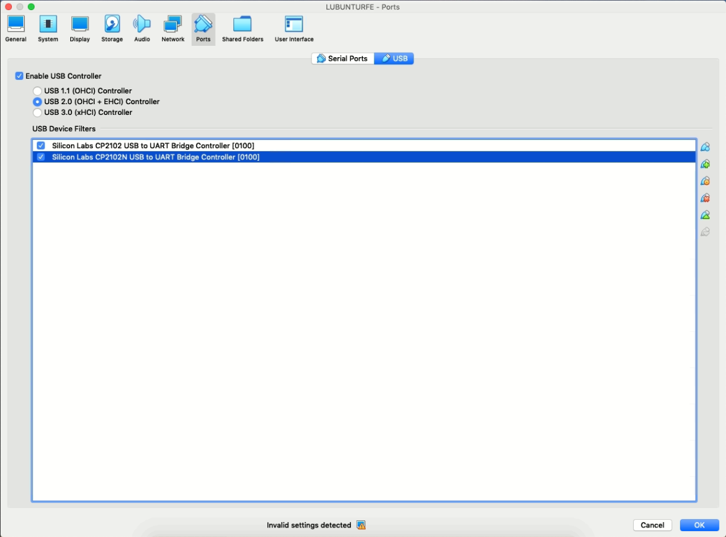
Task: Click the add empty USB filter icon
Action: click(x=705, y=147)
